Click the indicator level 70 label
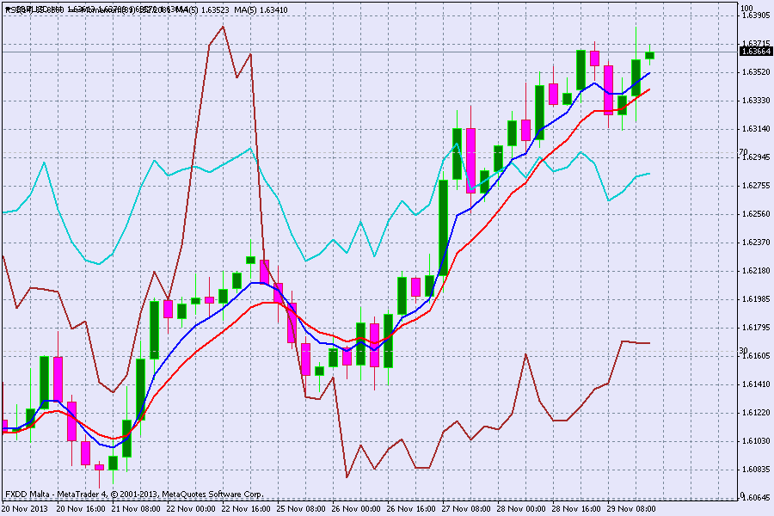Image resolution: width=774 pixels, height=516 pixels. pyautogui.click(x=743, y=152)
